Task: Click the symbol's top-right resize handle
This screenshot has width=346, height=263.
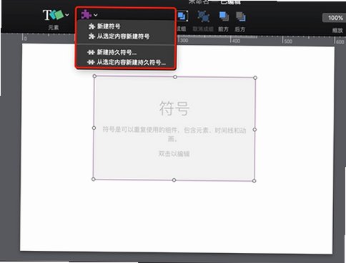Action: tap(255, 78)
